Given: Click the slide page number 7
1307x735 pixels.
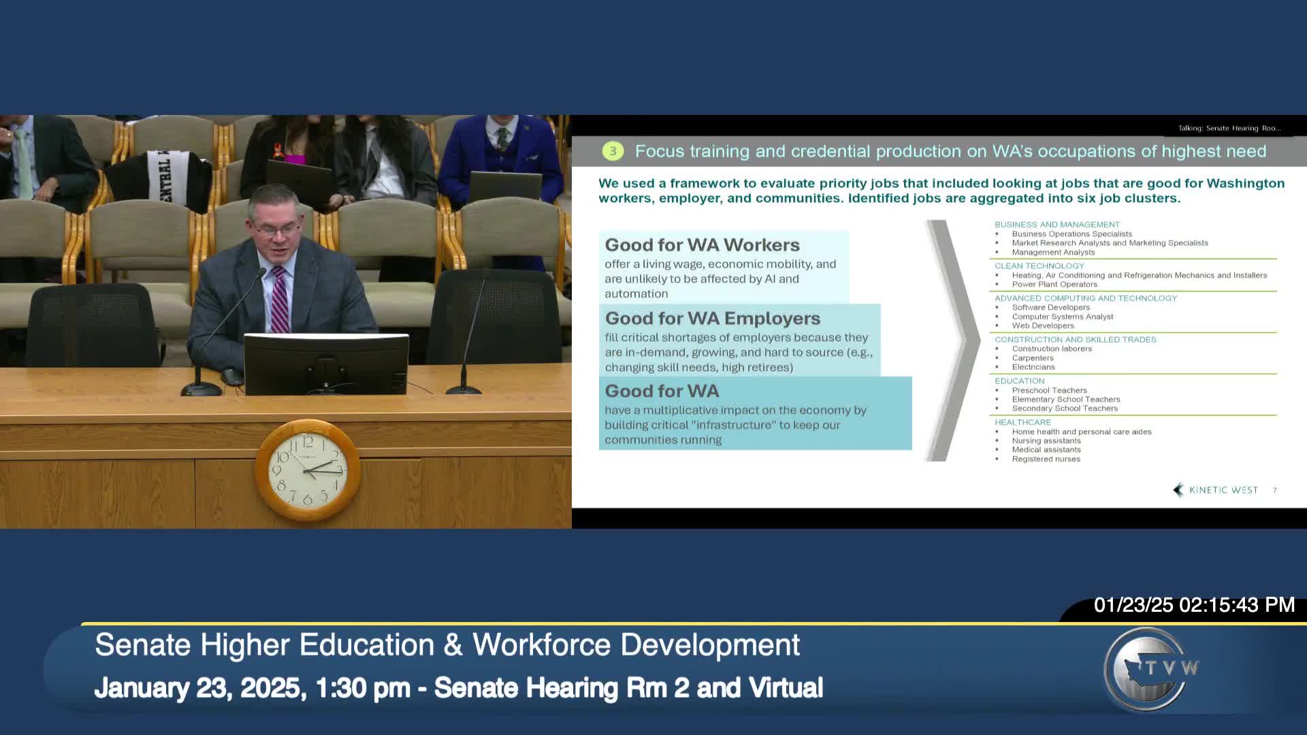Looking at the screenshot, I should click(1275, 490).
